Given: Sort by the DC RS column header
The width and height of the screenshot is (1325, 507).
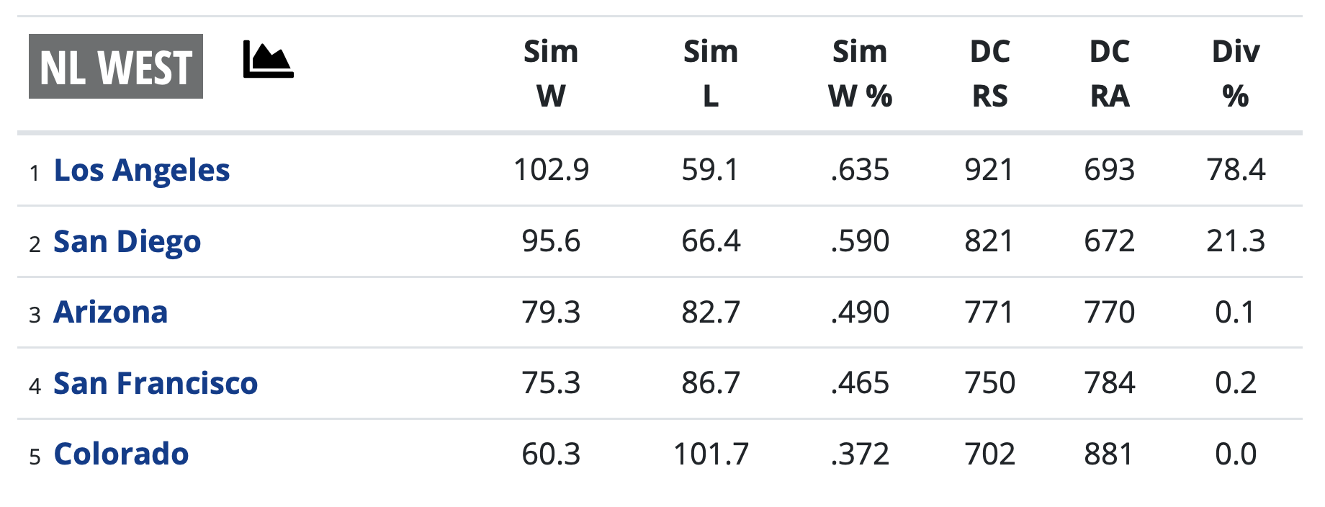Looking at the screenshot, I should click(990, 73).
